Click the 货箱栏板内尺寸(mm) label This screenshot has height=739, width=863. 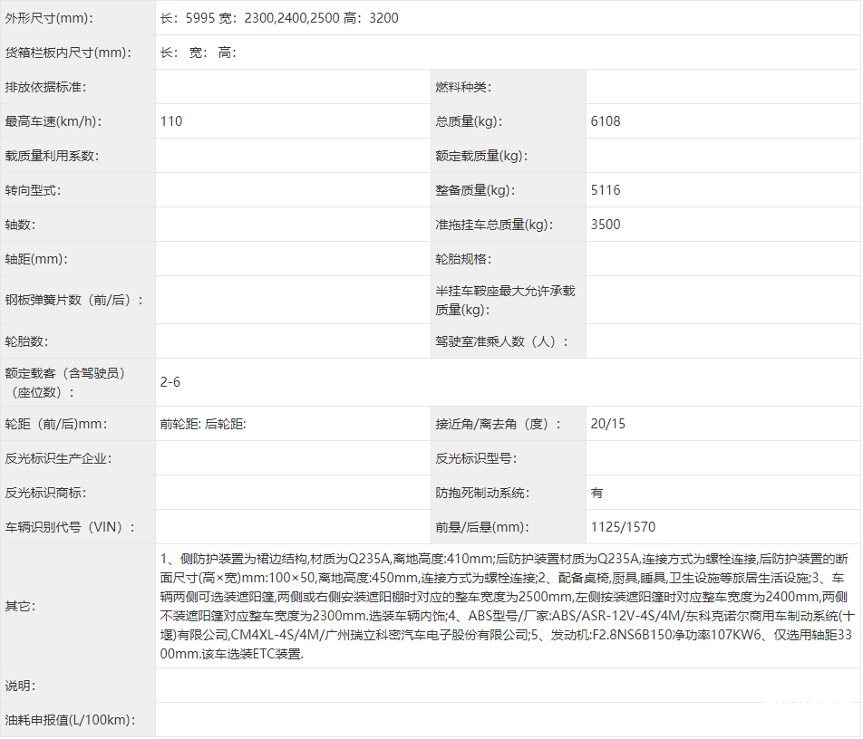(68, 53)
